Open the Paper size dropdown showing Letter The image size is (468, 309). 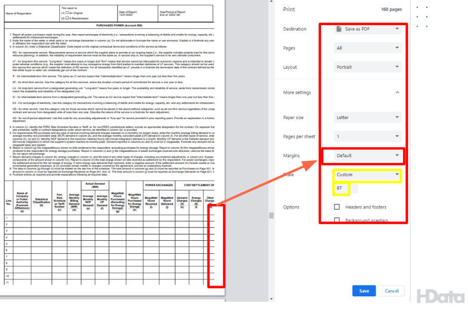[x=368, y=117]
